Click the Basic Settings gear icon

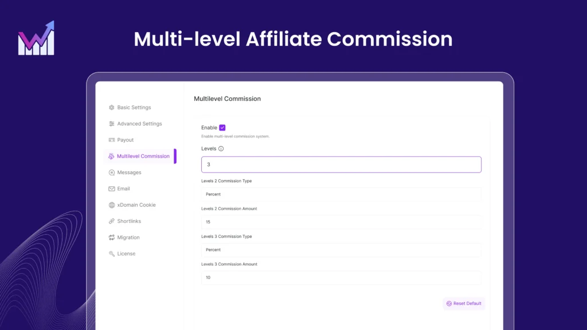coord(112,107)
